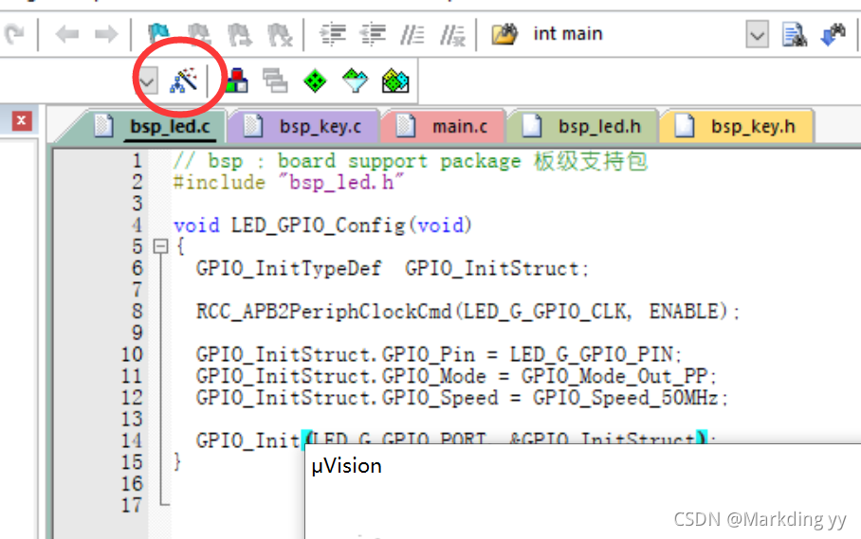Click the #include "bsp_led.h" line
The image size is (861, 539).
(289, 183)
